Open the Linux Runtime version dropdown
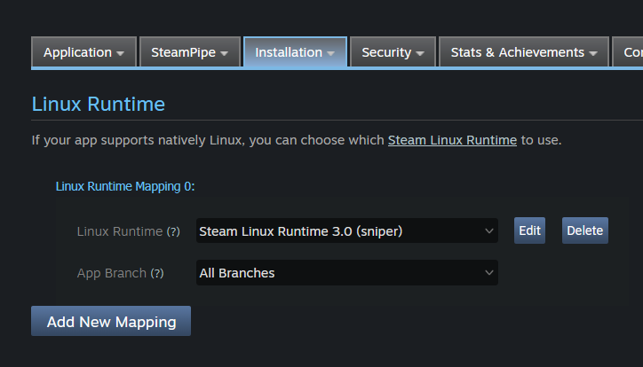 [346, 230]
